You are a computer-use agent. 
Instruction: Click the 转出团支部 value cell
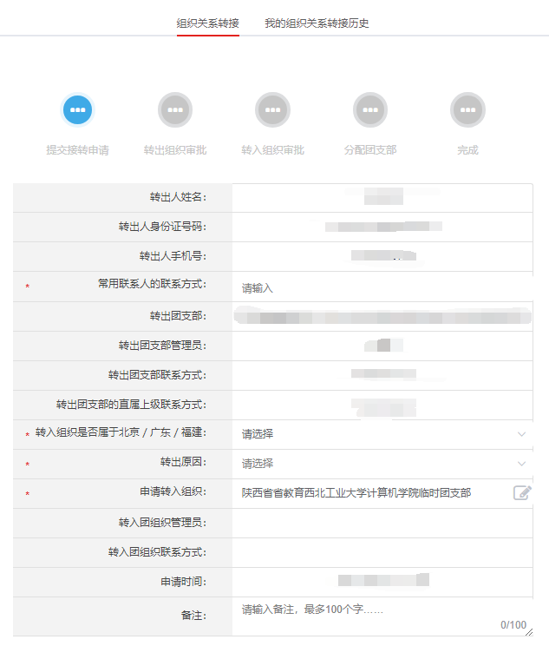pyautogui.click(x=382, y=316)
